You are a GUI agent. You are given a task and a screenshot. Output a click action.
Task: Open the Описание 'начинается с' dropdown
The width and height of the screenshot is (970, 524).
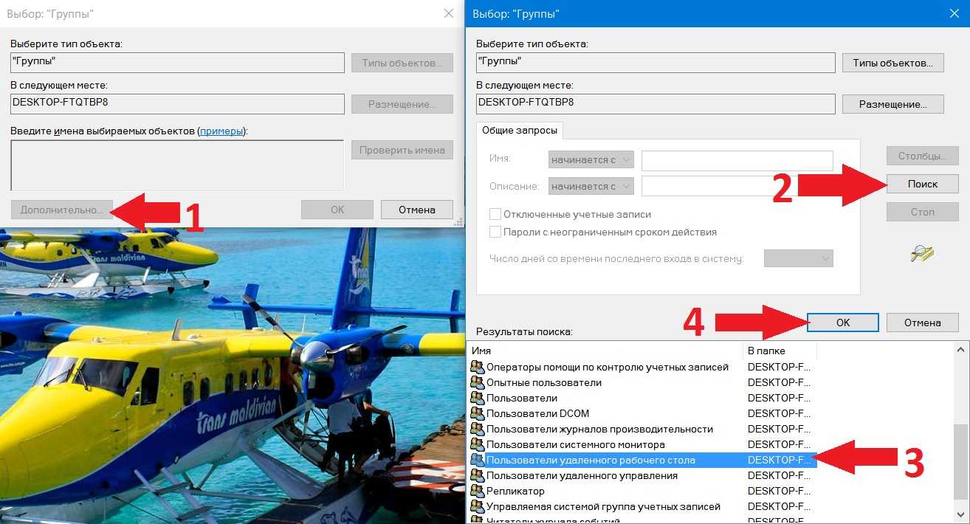(591, 186)
